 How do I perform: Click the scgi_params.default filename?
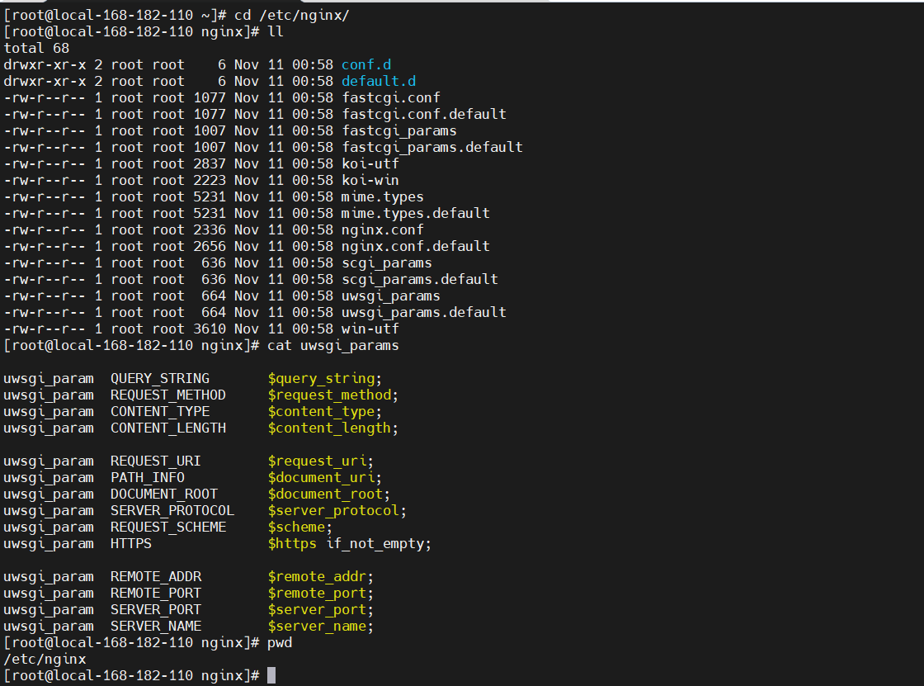(x=420, y=280)
